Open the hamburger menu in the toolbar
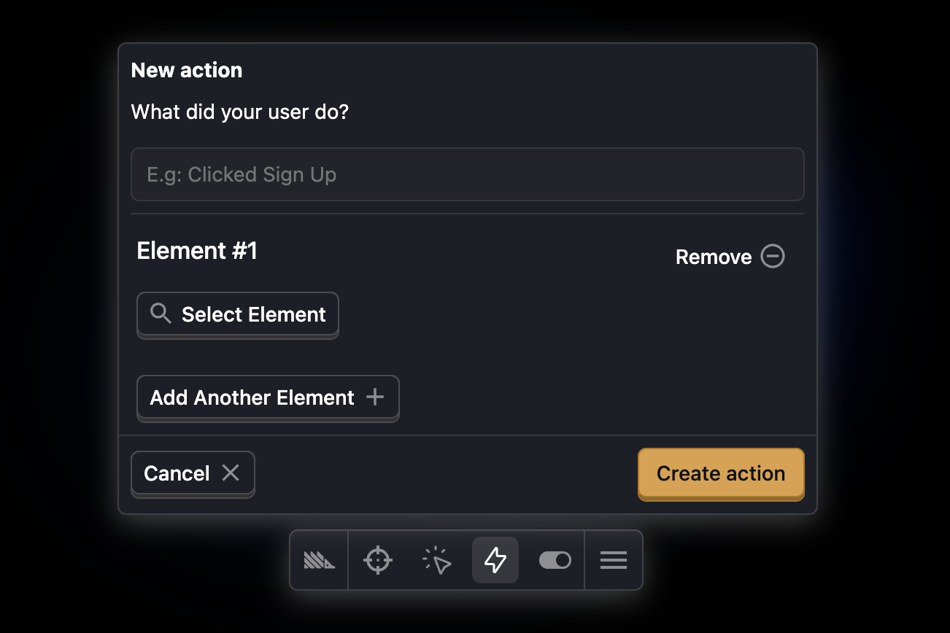 [x=614, y=560]
